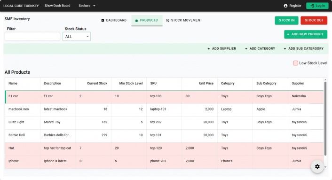
Task: Click the Products bag icon
Action: coord(136,20)
